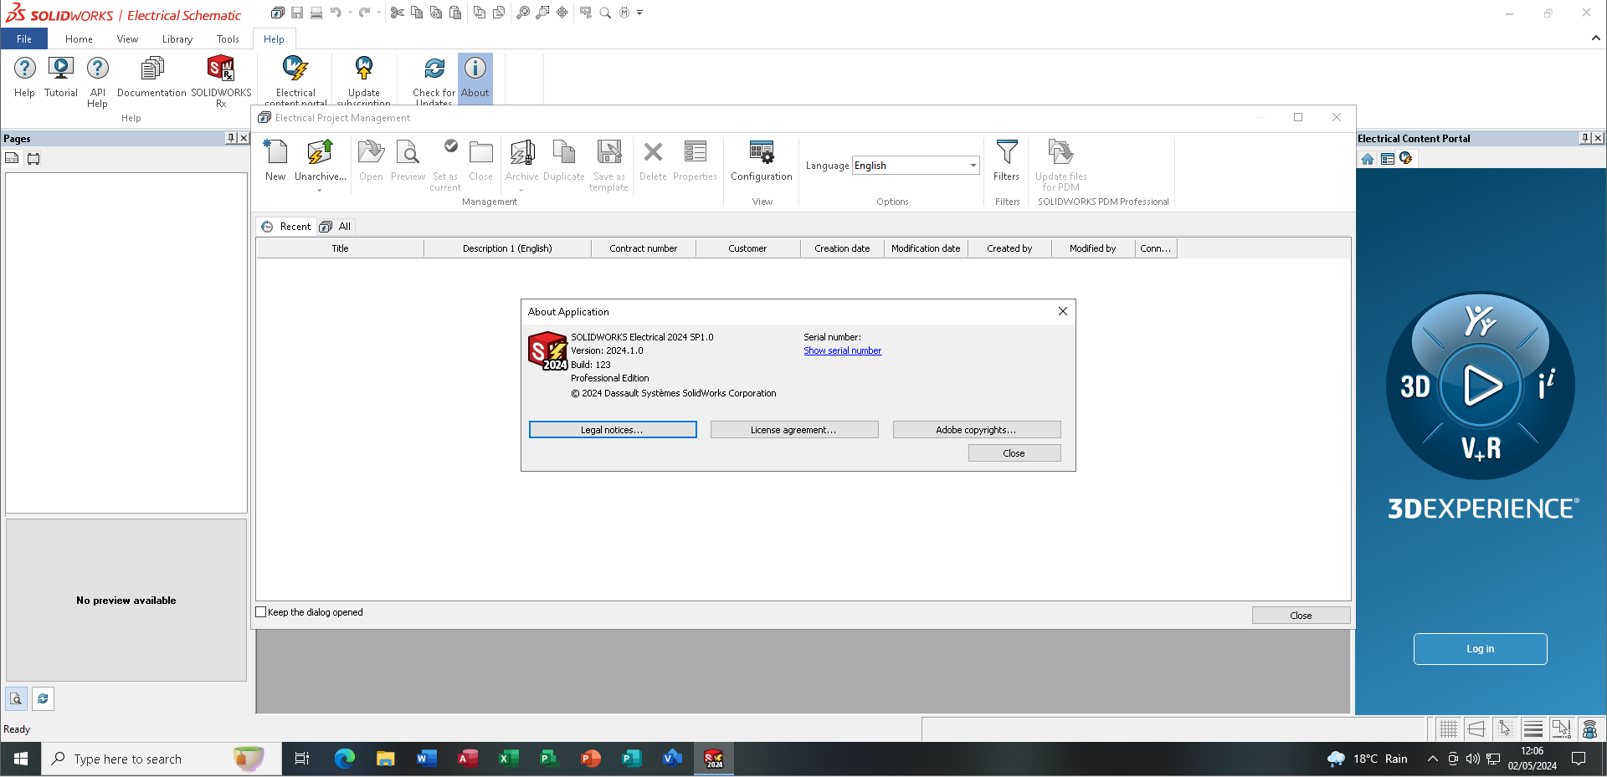The height and width of the screenshot is (777, 1607).
Task: Click the License agreement button
Action: (794, 430)
